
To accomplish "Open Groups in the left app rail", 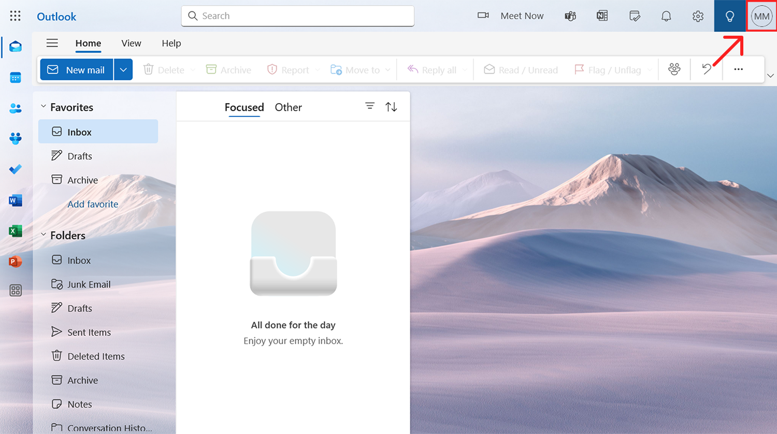I will click(16, 139).
